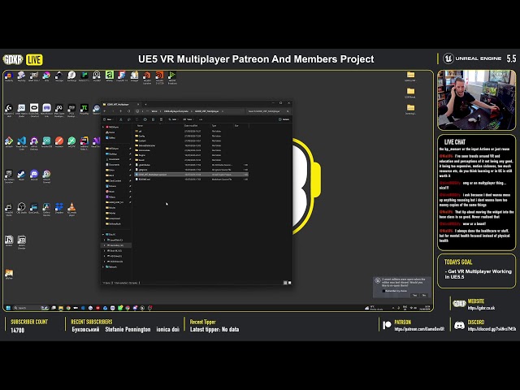Open the Visual Studio Code desktop shortcut
The width and height of the screenshot is (520, 390).
coord(22,141)
